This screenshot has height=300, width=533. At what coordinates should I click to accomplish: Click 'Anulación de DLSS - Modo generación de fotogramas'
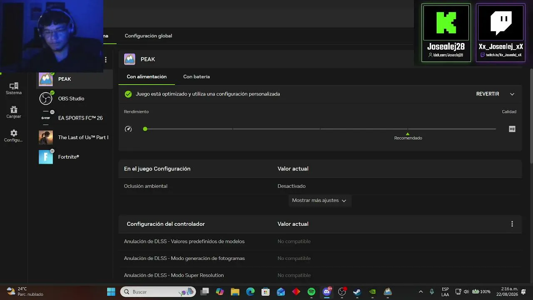click(184, 259)
